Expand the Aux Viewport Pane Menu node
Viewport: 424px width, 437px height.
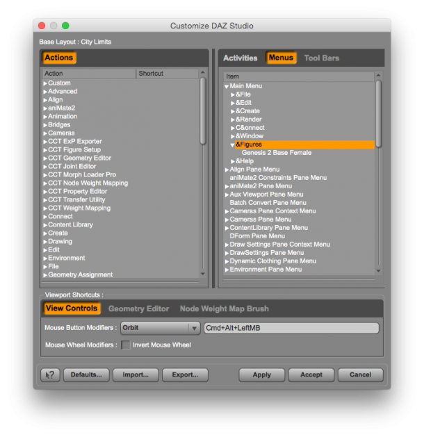[227, 195]
